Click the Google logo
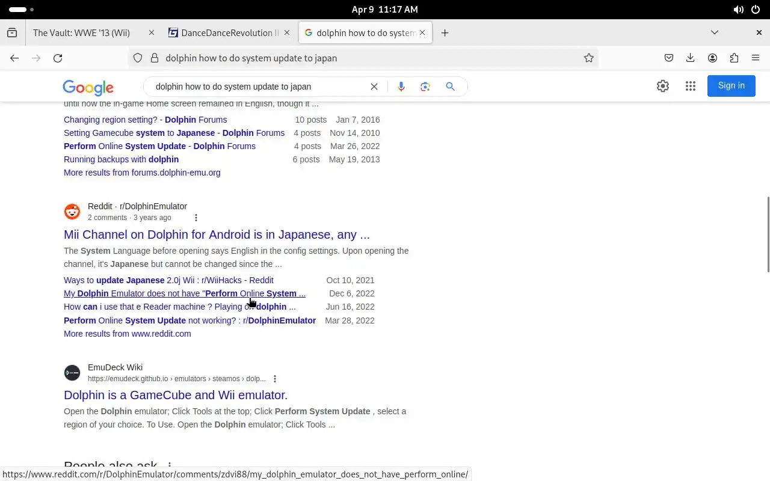Image resolution: width=770 pixels, height=481 pixels. point(88,88)
